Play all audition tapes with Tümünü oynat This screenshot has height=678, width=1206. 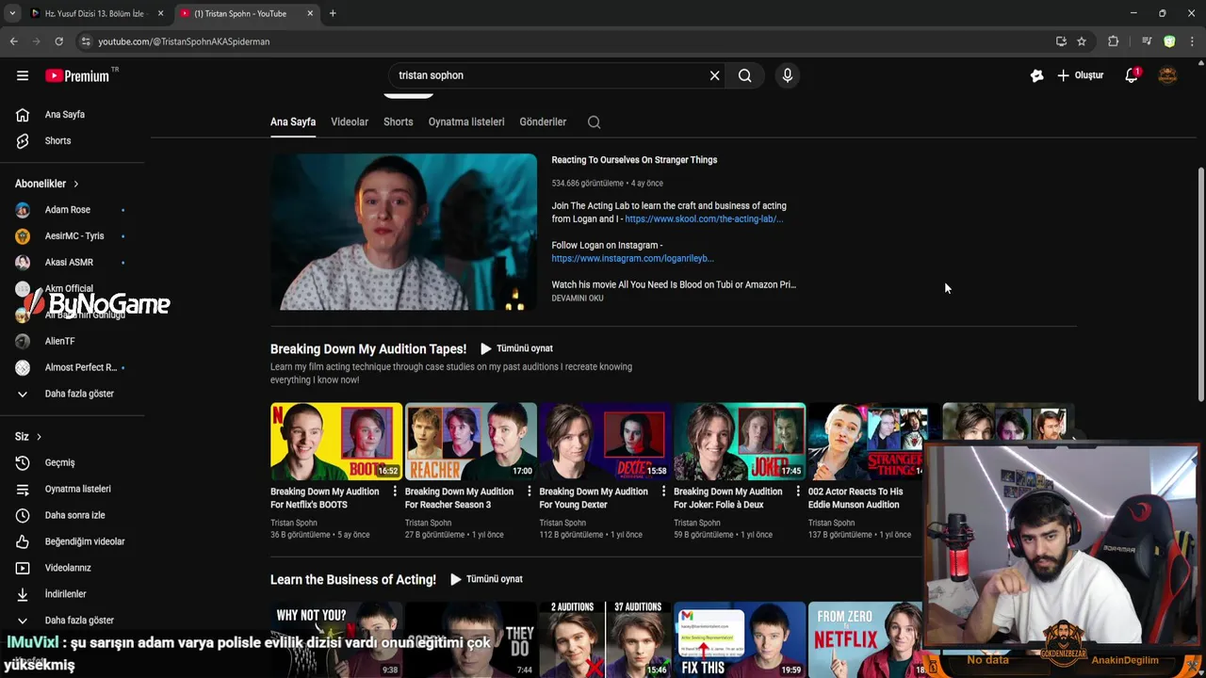(x=516, y=348)
